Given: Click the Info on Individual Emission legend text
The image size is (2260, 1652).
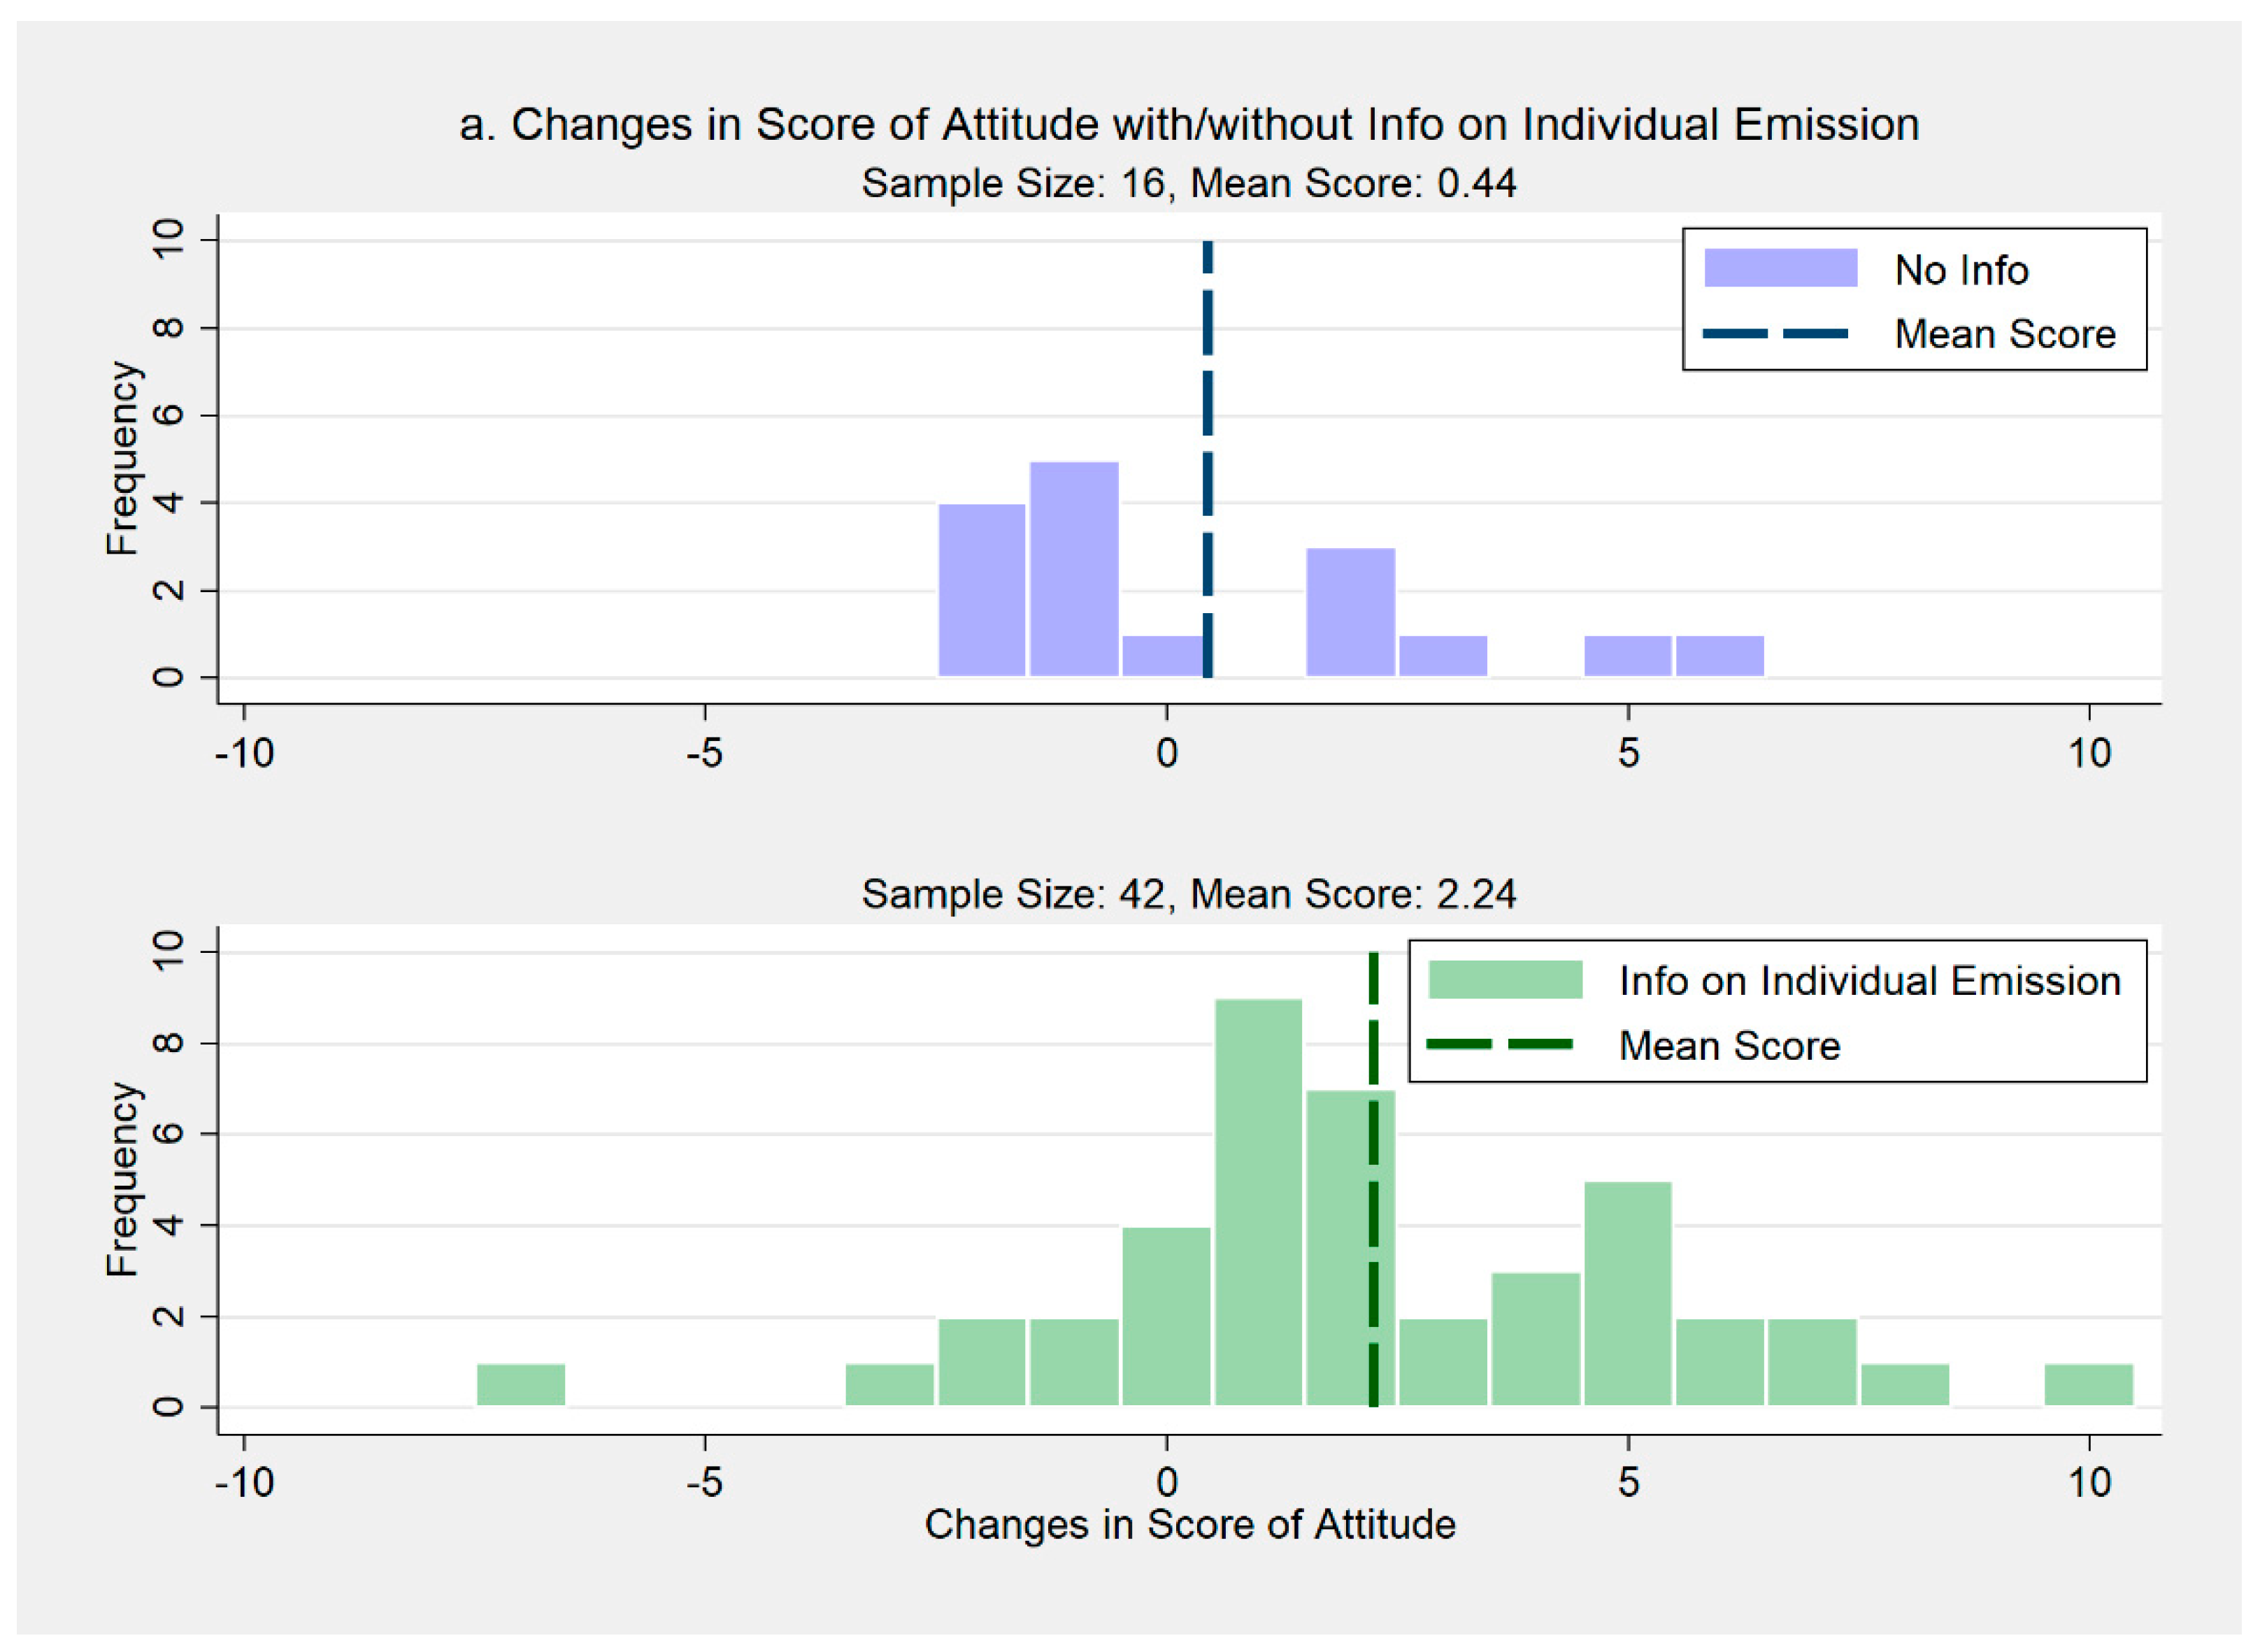Looking at the screenshot, I should (1870, 981).
